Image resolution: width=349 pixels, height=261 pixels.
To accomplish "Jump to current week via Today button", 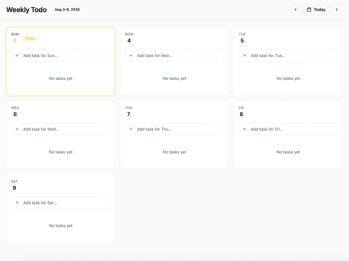I will (x=316, y=10).
